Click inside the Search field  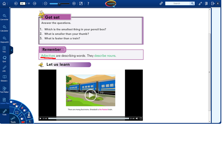177,4
